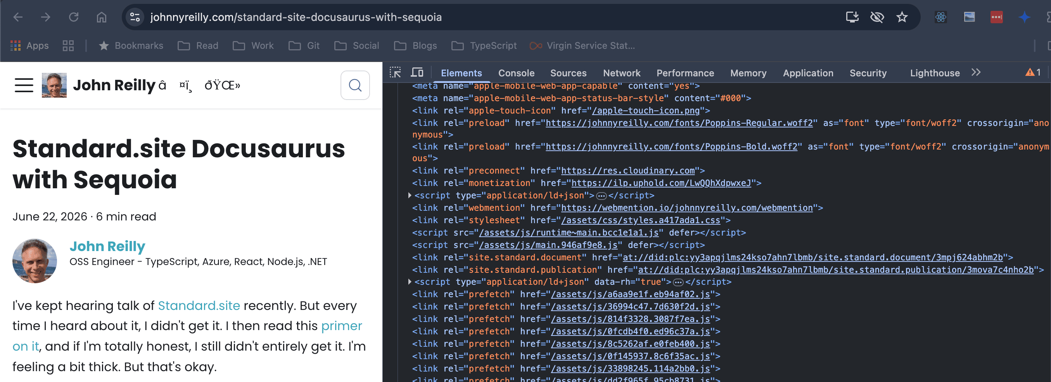Screen dimensions: 1051x382
Task: Switch to the Memory tab
Action: pyautogui.click(x=748, y=73)
